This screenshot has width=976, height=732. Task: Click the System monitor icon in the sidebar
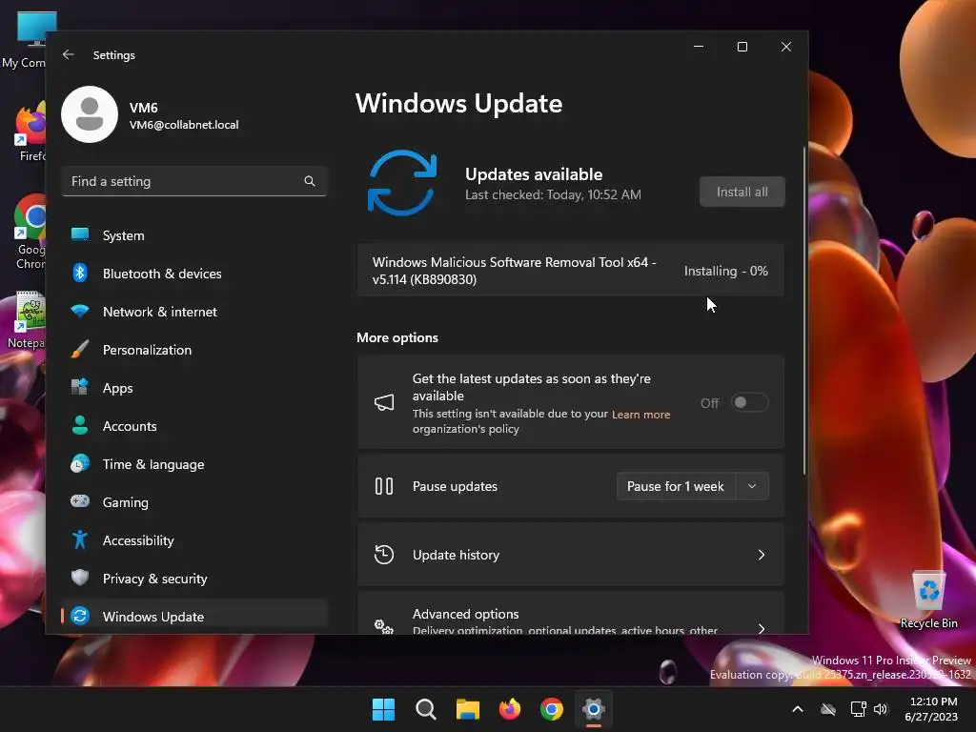point(80,234)
